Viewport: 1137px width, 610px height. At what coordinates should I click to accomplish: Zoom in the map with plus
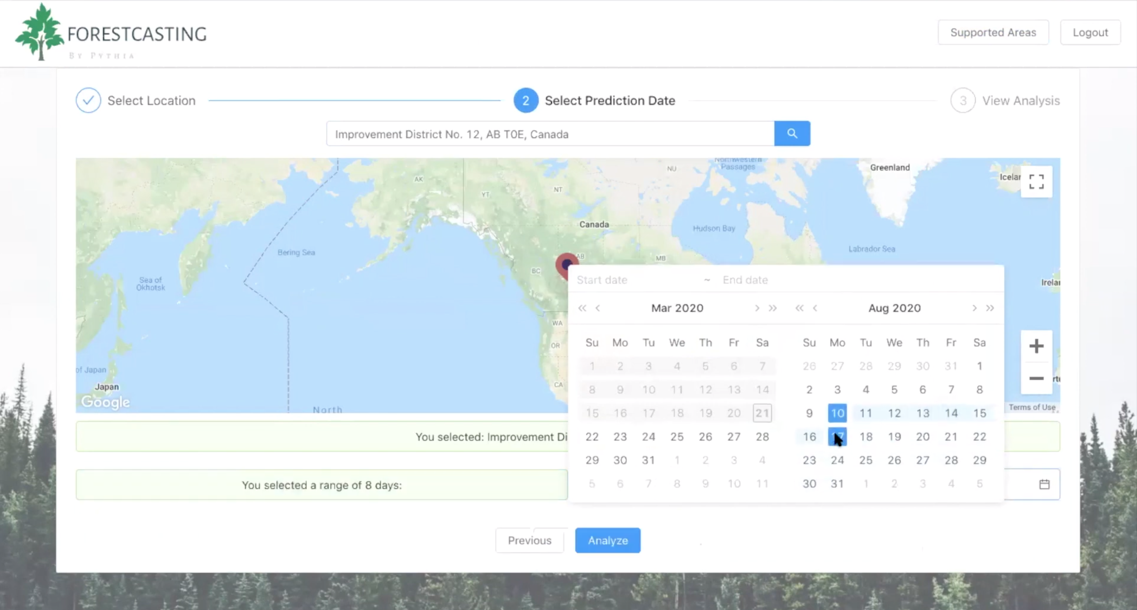click(x=1036, y=346)
